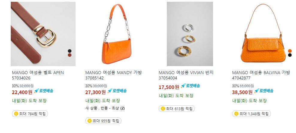This screenshot has height=133, width=296.
Task: Open the orange MANDY bag product image
Action: (117, 34)
